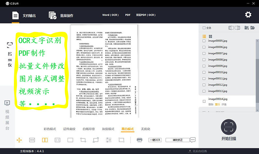Select the move/pan arrows tool
Viewport: 259px width, 154px height.
pos(19,140)
